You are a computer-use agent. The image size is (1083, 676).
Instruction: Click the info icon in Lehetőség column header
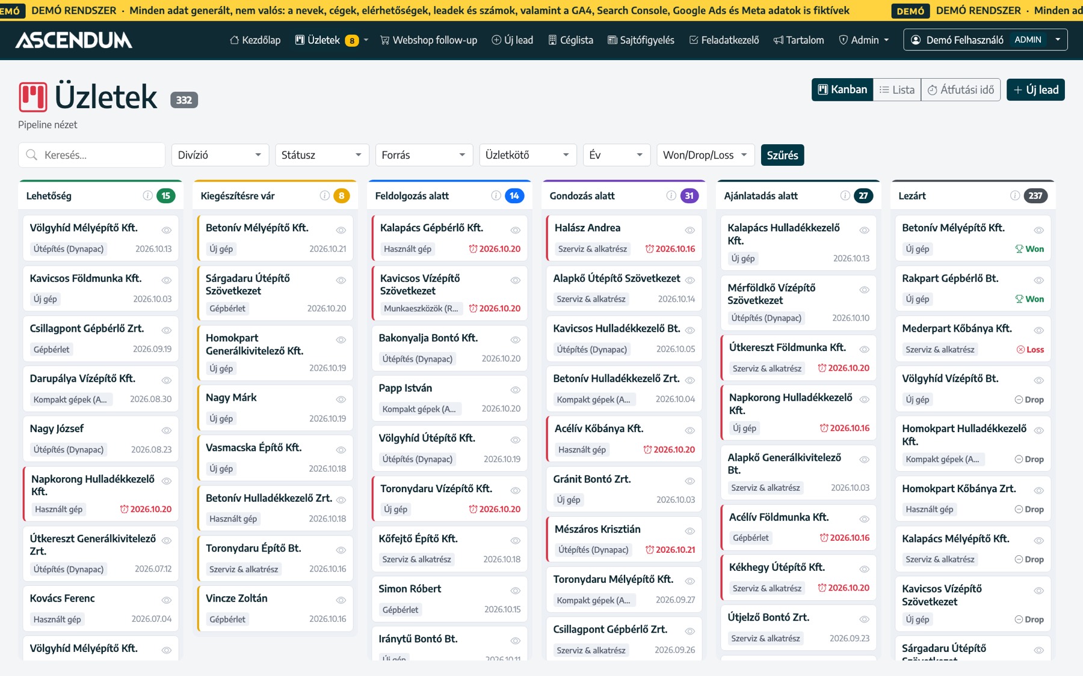pyautogui.click(x=147, y=195)
